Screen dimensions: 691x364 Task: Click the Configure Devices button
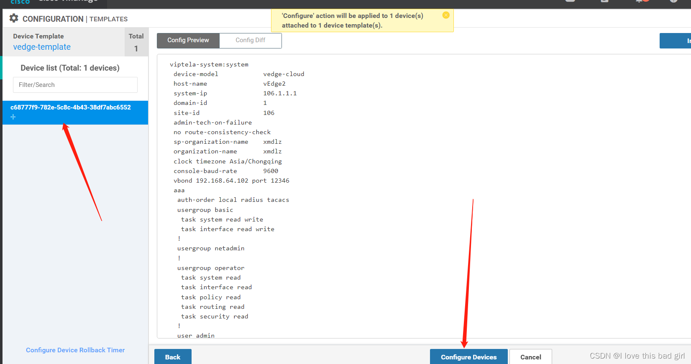(x=469, y=357)
